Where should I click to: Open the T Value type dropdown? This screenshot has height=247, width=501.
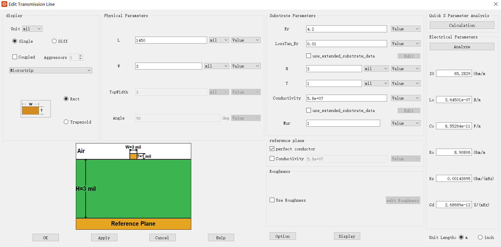pyautogui.click(x=406, y=83)
